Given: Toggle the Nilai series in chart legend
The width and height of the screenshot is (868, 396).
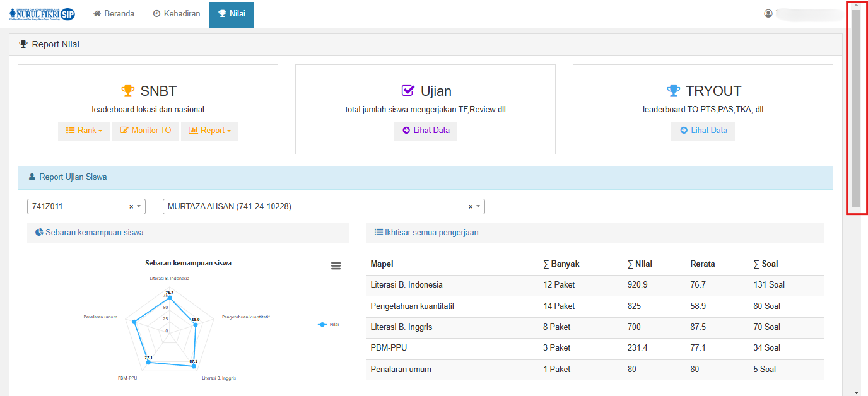Looking at the screenshot, I should coord(329,324).
